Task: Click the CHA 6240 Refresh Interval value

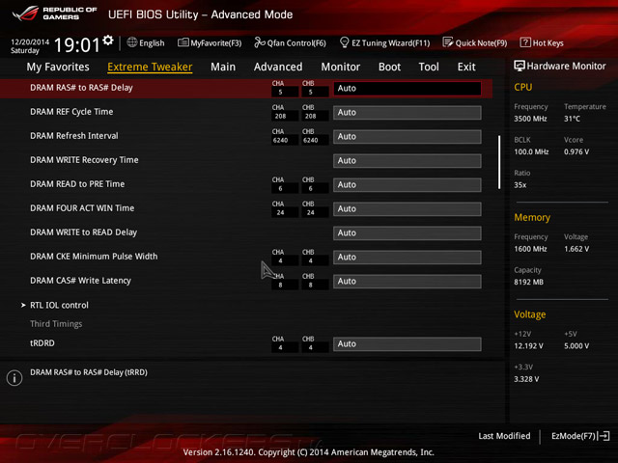Action: click(280, 140)
